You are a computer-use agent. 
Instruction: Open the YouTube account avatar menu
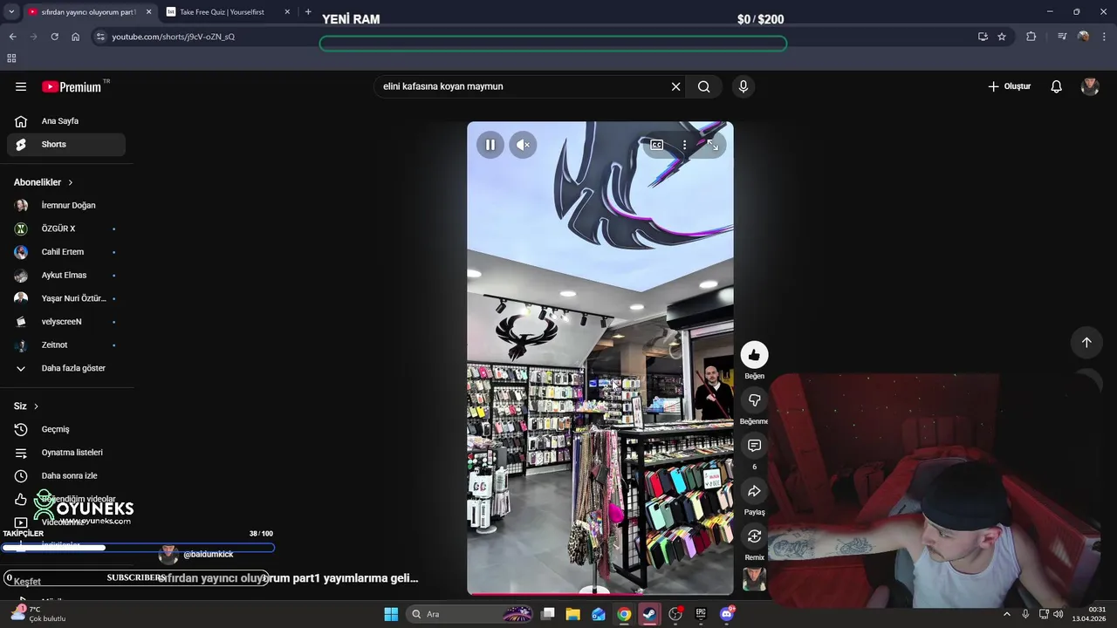pyautogui.click(x=1090, y=86)
